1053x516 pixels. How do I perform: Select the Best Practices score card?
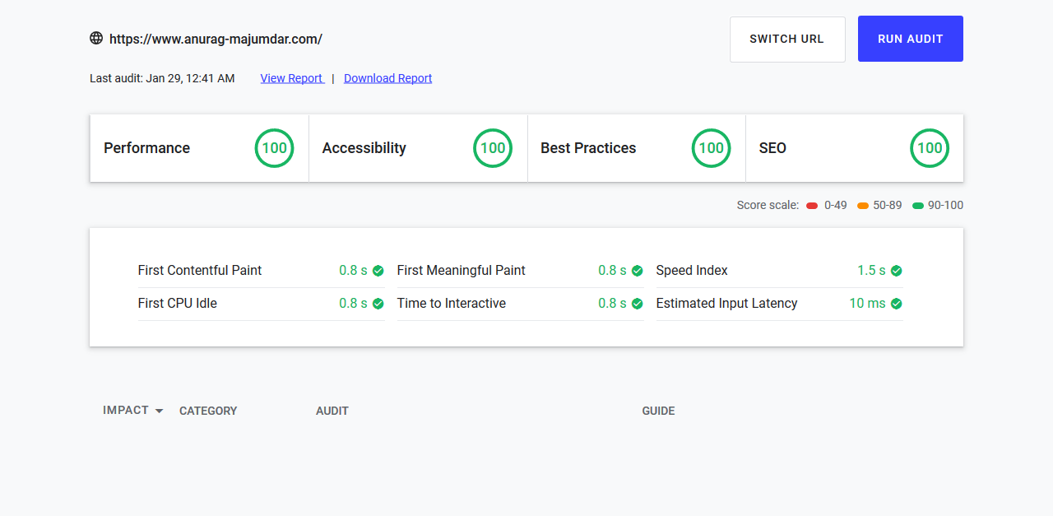[636, 148]
